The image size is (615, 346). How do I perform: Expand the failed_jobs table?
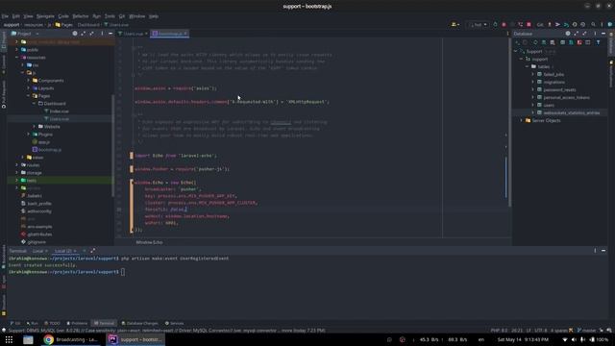click(x=532, y=74)
